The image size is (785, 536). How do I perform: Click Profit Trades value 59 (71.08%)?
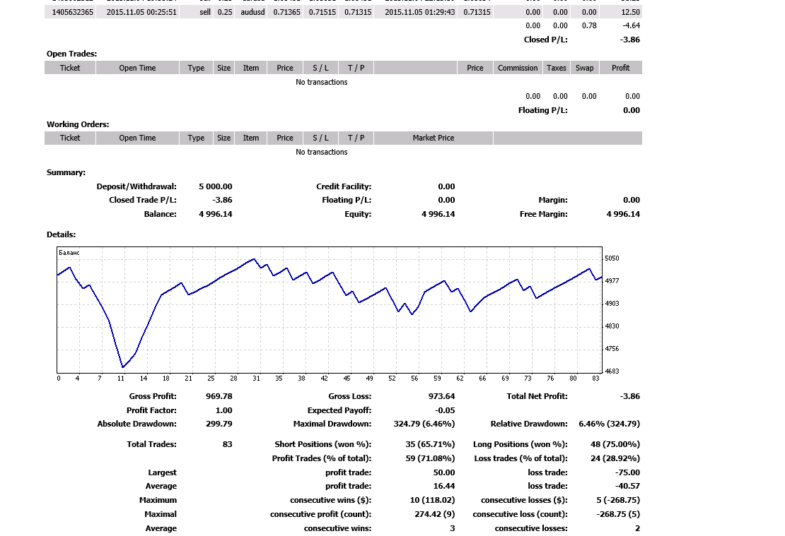(x=430, y=458)
